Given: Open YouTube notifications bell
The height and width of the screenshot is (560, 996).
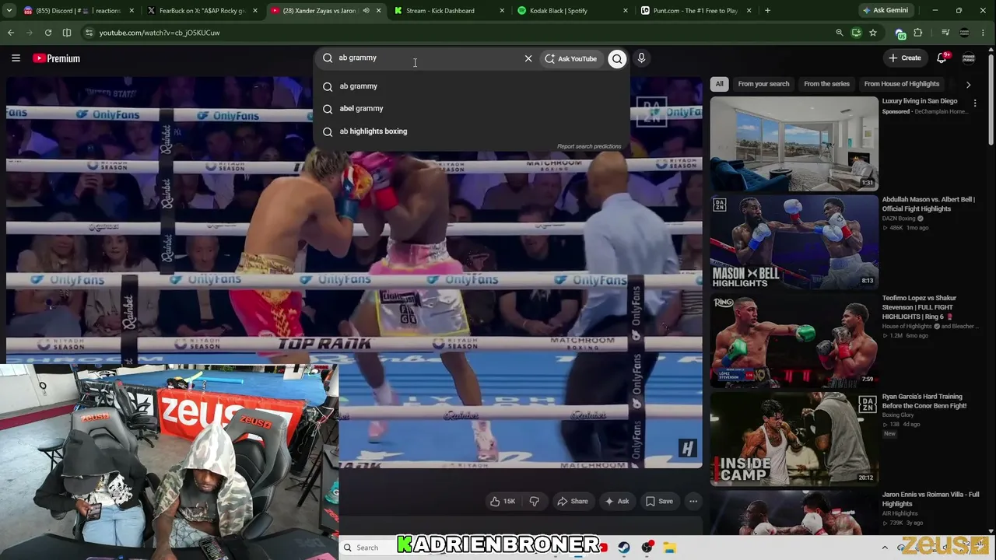Looking at the screenshot, I should tap(942, 58).
